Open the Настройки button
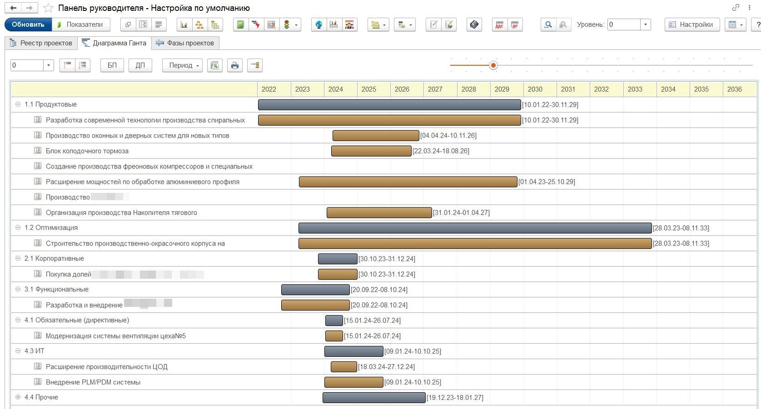Screen dimensions: 761x409 (x=692, y=25)
